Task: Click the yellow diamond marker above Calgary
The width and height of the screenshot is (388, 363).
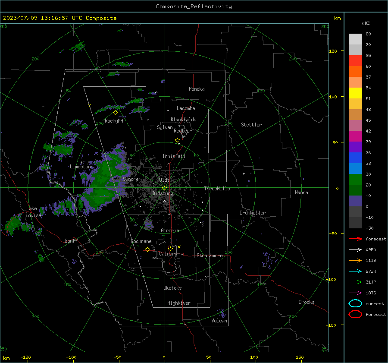Action: [x=170, y=249]
